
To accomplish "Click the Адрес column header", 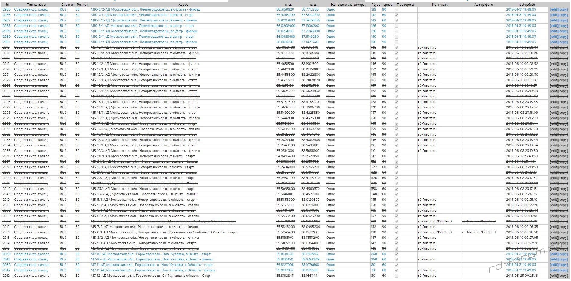I will [x=183, y=5].
